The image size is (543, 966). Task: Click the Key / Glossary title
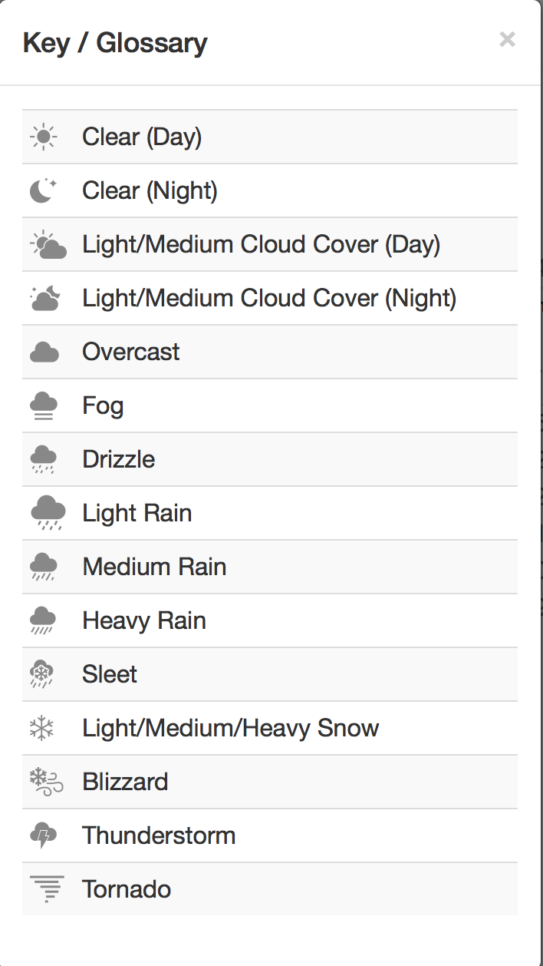116,43
